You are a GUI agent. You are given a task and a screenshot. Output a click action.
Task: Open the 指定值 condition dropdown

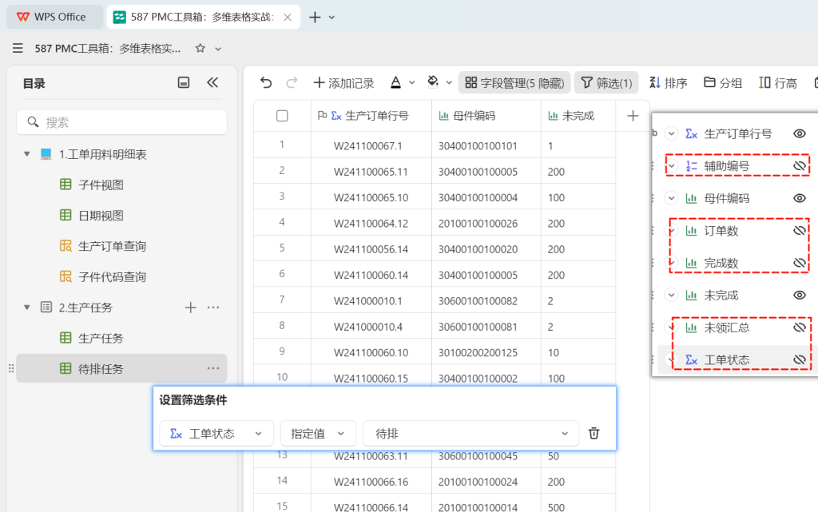click(x=318, y=433)
